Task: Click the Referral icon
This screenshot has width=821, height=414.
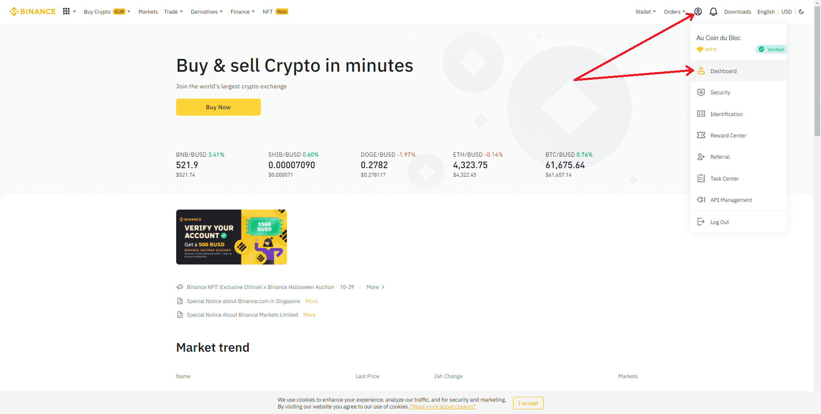Action: pos(701,157)
